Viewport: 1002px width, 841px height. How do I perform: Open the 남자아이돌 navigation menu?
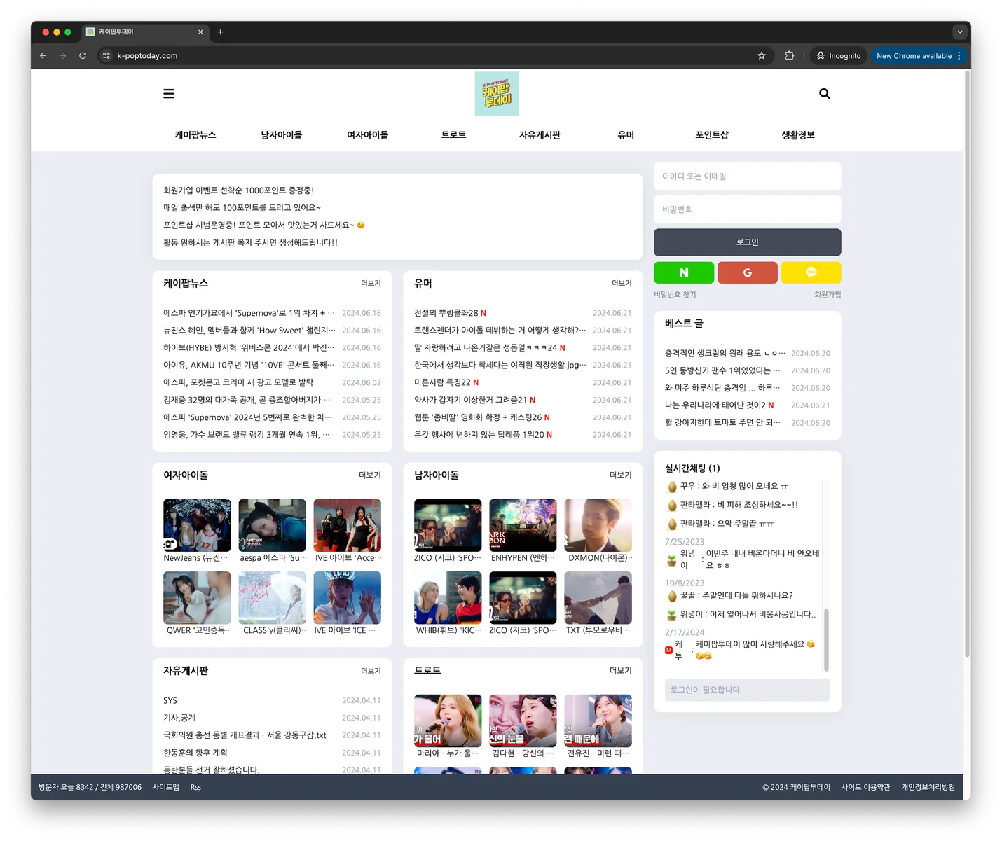[x=282, y=134]
